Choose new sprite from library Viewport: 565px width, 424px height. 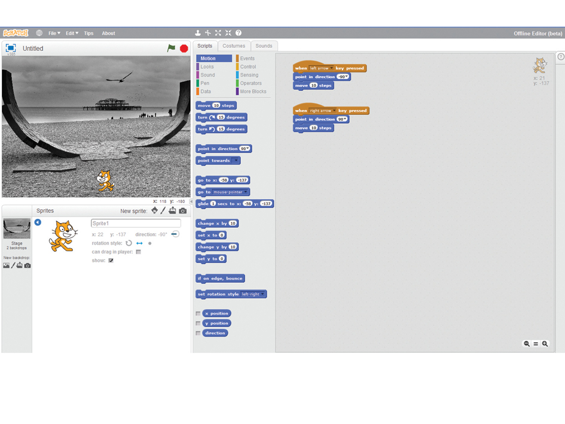coord(155,211)
